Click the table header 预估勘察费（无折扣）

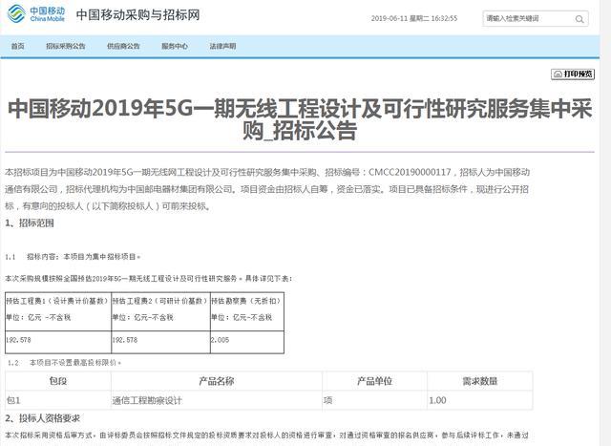click(246, 301)
